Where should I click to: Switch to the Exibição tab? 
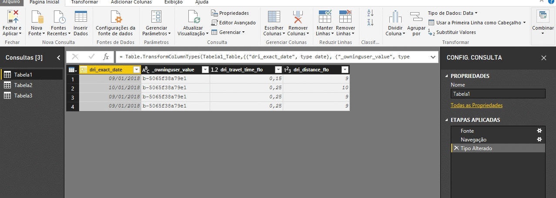pos(174,2)
